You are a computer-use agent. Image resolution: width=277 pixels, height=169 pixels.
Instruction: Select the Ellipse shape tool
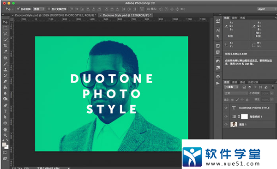pos(5,123)
